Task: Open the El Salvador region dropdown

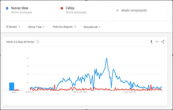Action: coord(13,27)
